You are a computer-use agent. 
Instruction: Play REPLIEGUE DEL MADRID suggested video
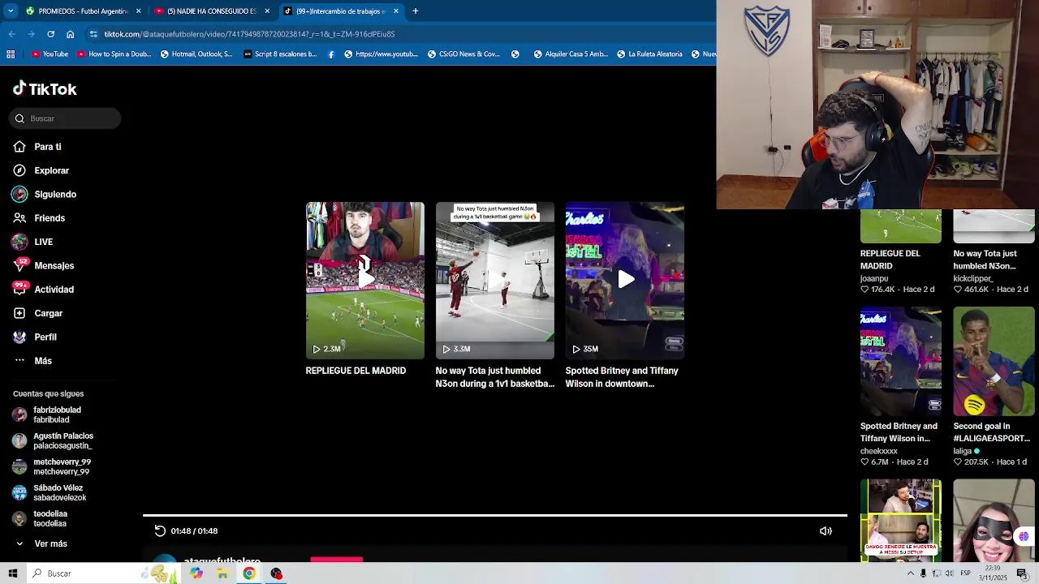coord(364,281)
